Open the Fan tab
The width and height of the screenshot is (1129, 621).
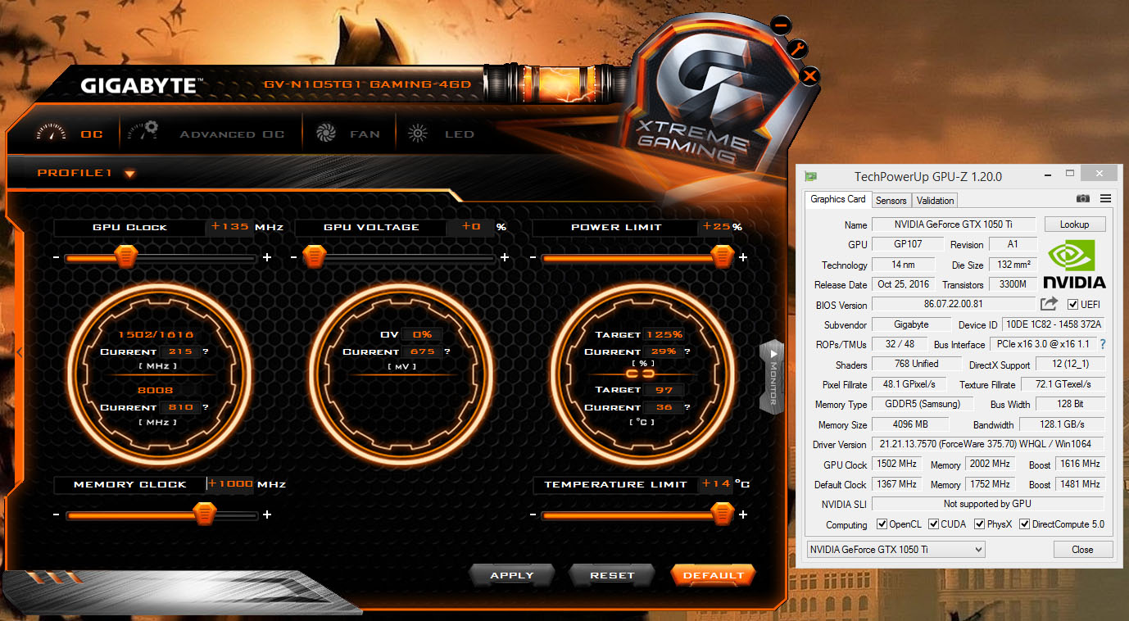pyautogui.click(x=349, y=134)
